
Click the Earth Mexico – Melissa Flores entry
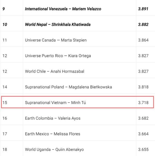(x=52, y=134)
